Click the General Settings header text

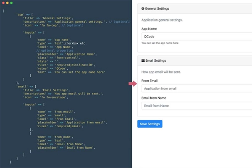[157, 8]
